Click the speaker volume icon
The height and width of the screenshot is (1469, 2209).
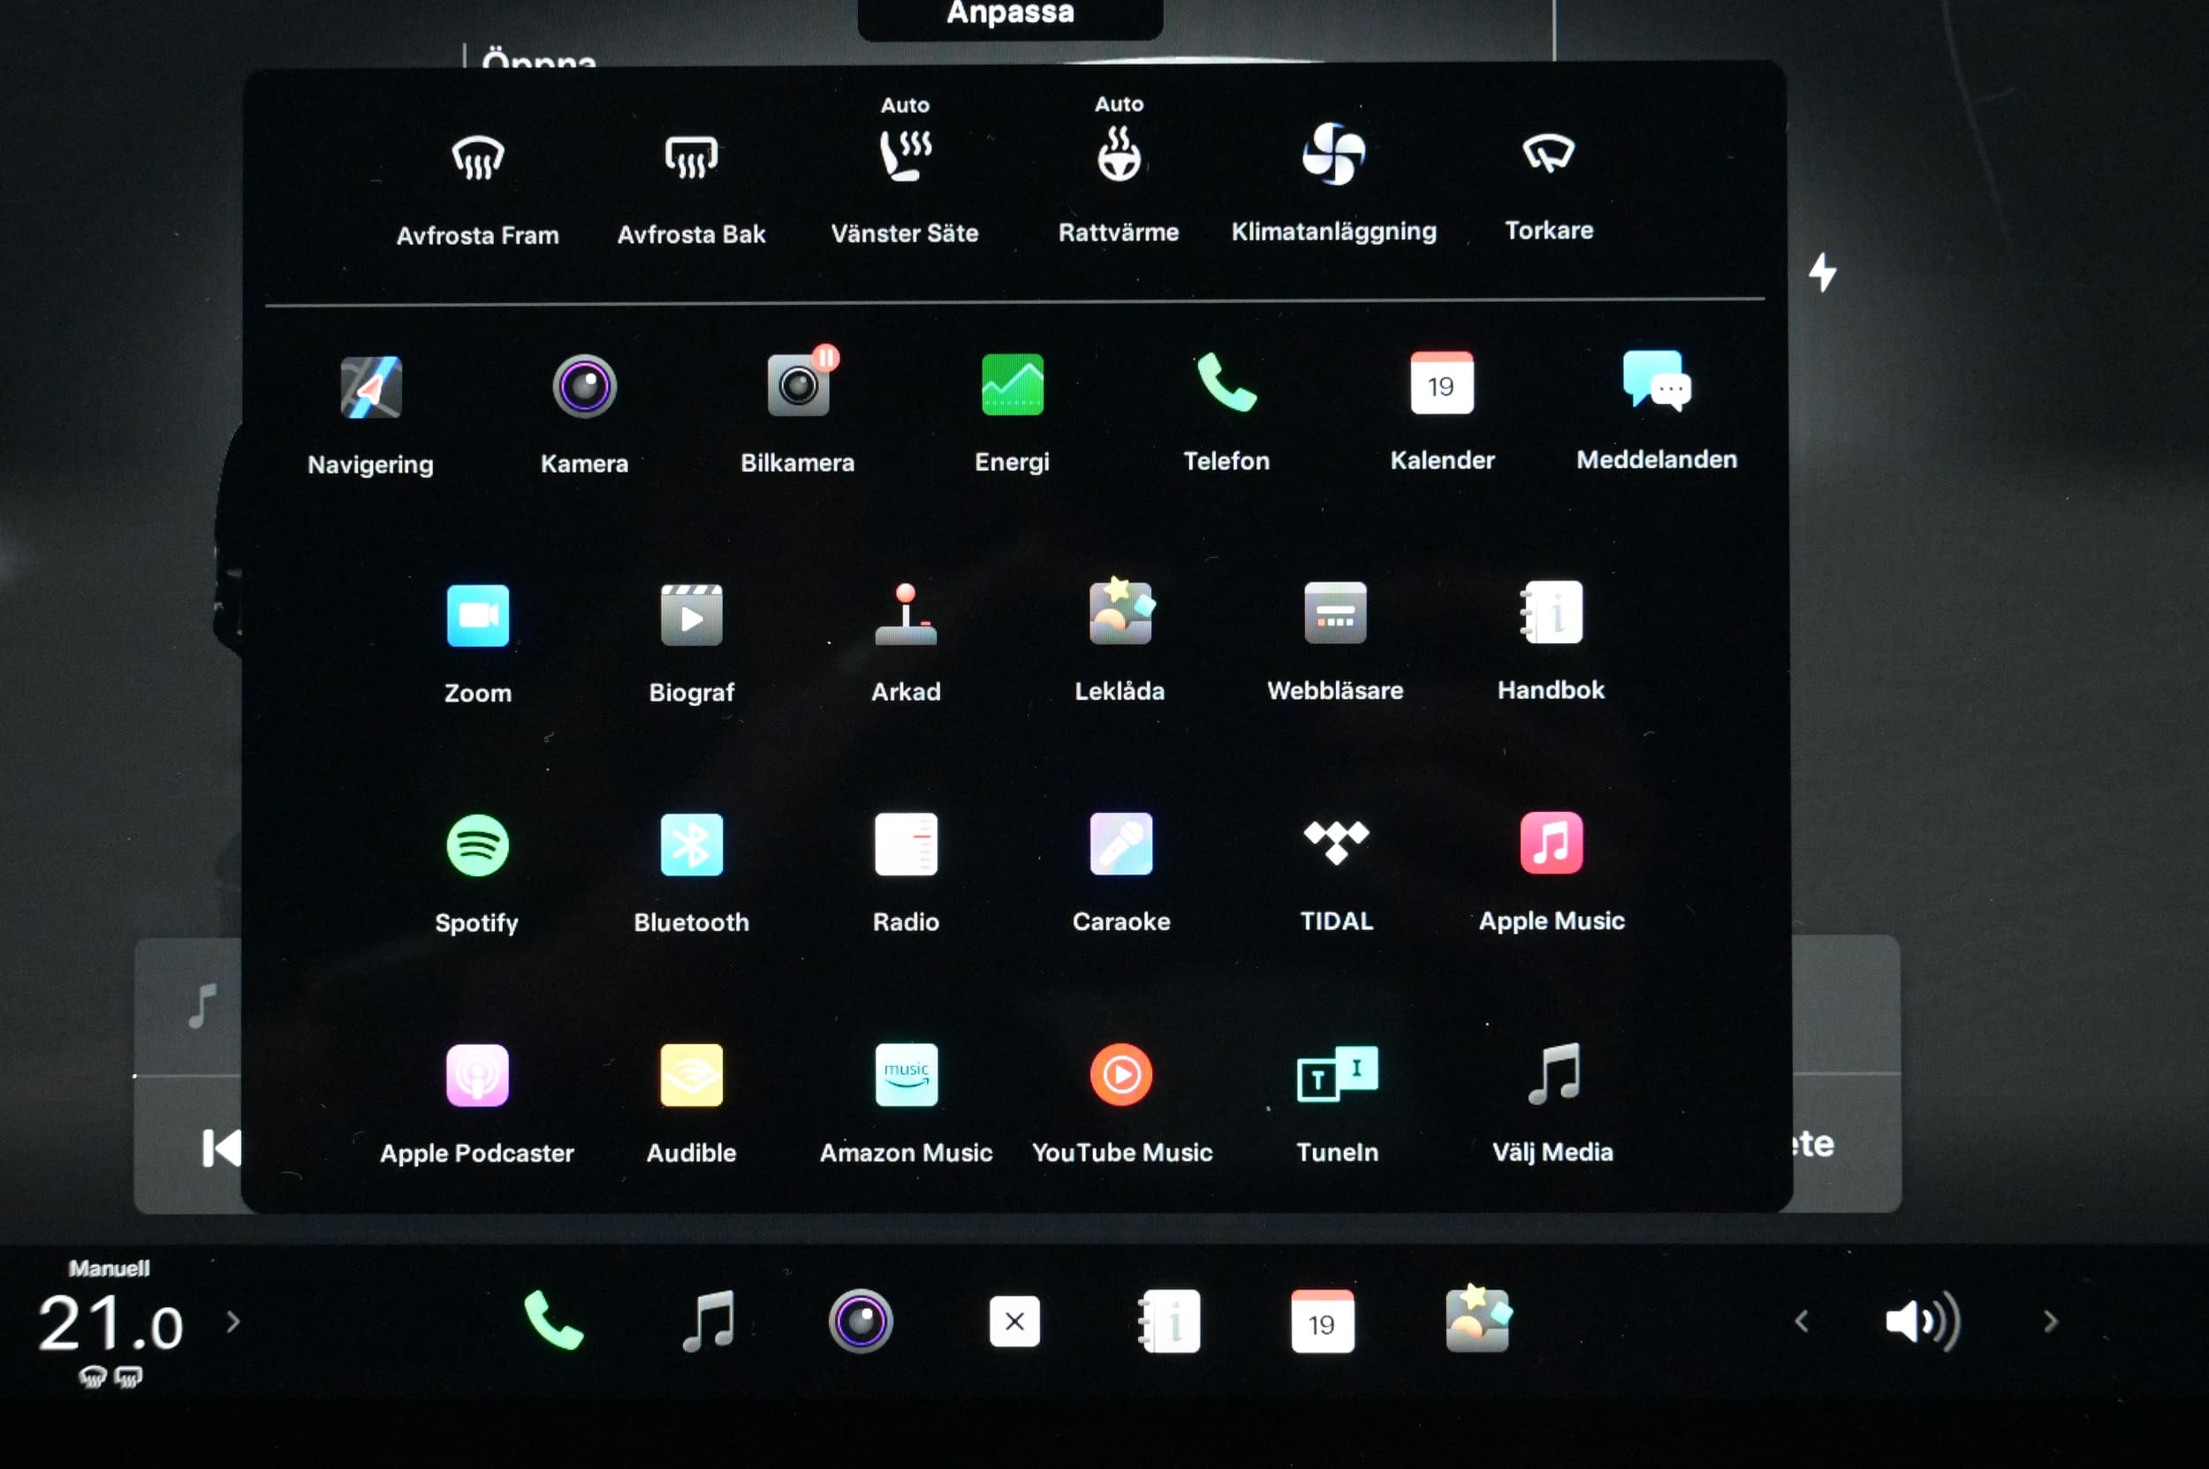[1920, 1321]
